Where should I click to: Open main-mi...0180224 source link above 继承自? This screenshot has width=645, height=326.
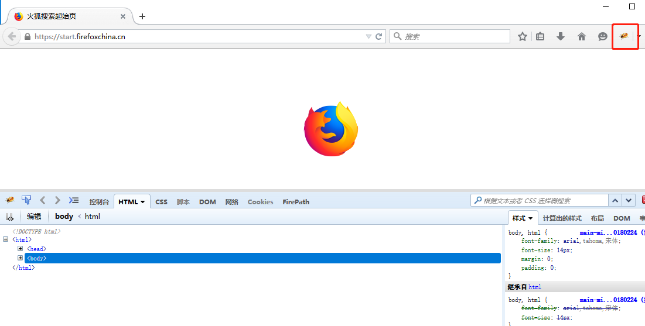[x=609, y=232]
